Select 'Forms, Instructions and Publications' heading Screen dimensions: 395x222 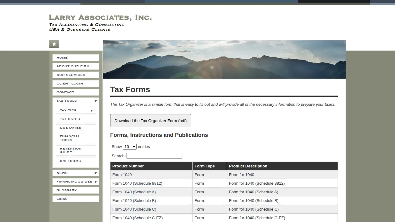(159, 135)
